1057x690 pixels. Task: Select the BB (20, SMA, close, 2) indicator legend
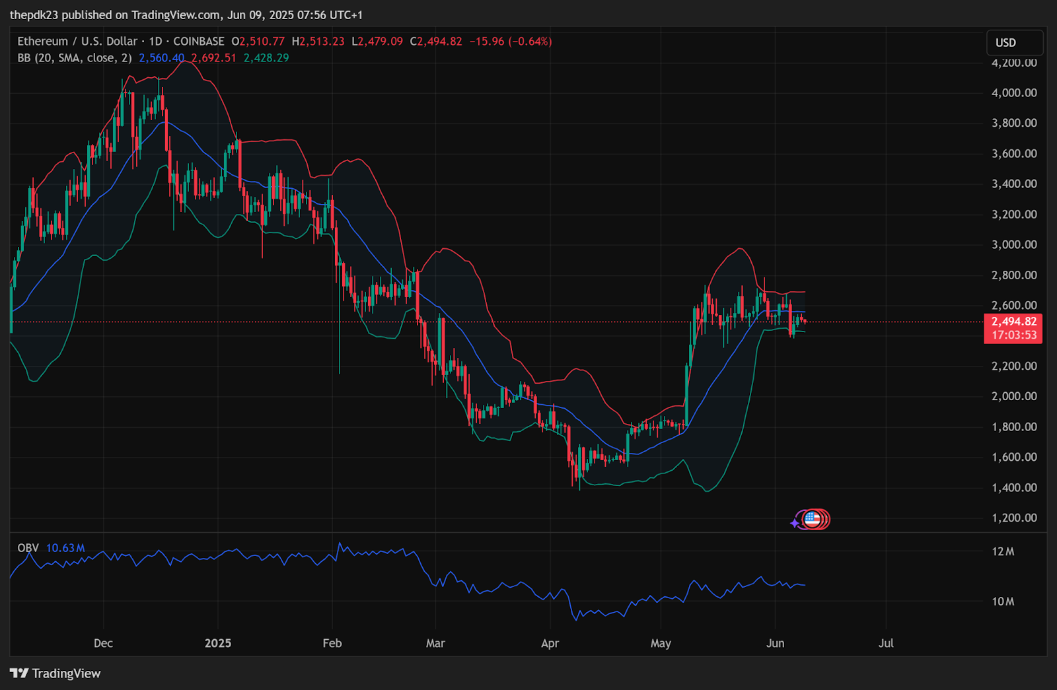tap(75, 57)
